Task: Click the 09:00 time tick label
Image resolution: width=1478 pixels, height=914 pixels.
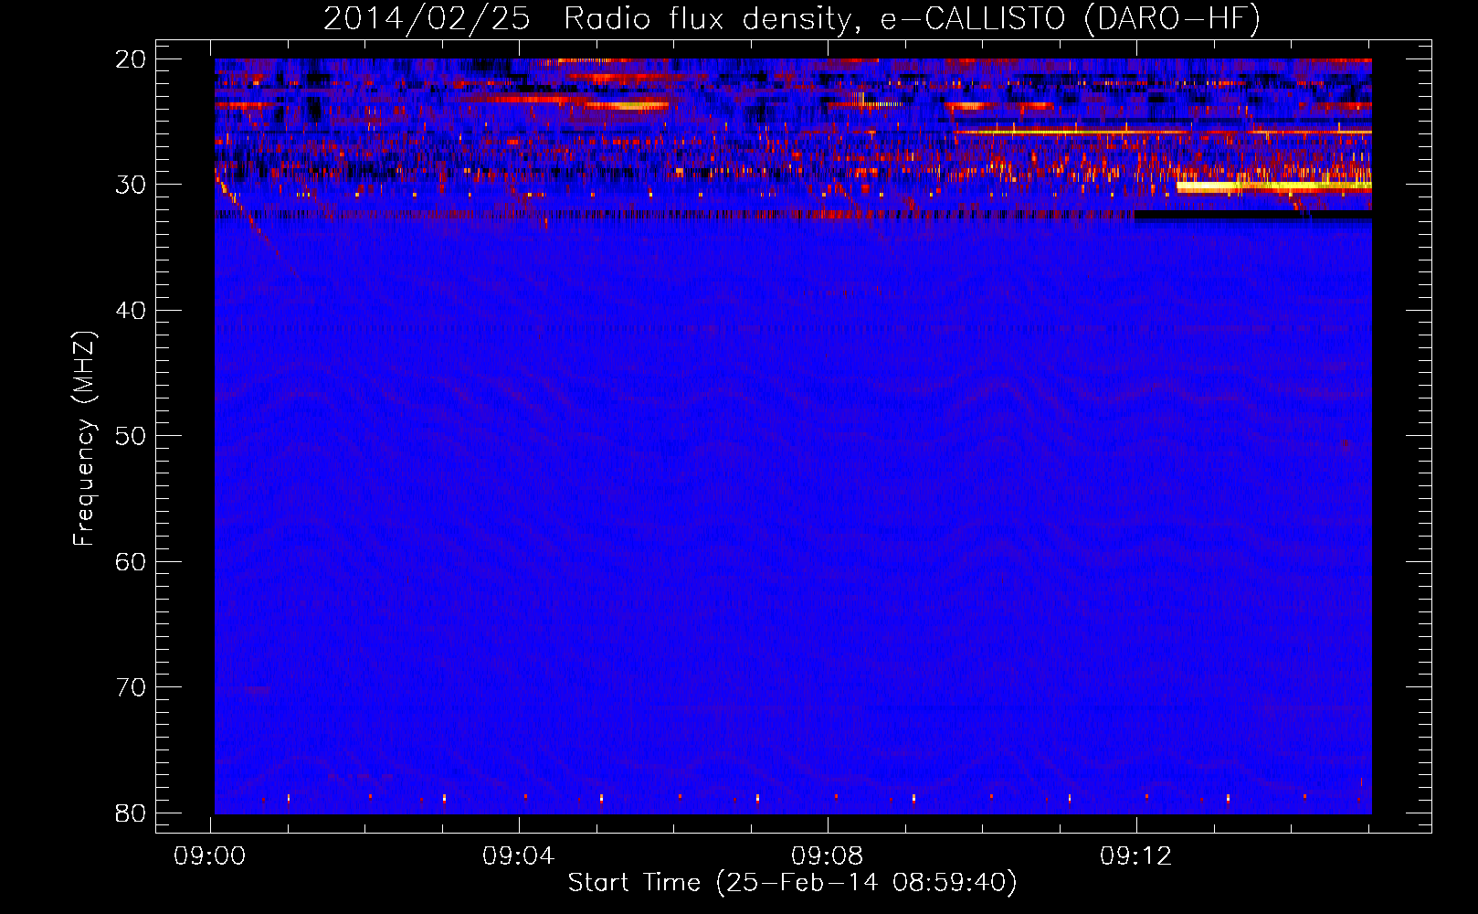Action: point(211,856)
